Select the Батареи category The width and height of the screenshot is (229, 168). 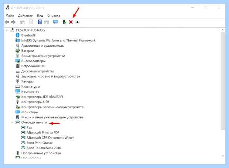pyautogui.click(x=27, y=51)
